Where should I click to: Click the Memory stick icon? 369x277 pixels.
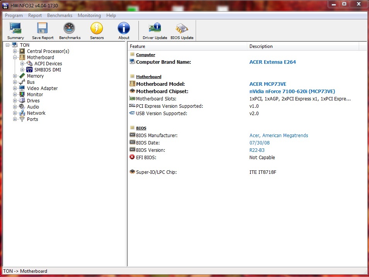[22, 76]
